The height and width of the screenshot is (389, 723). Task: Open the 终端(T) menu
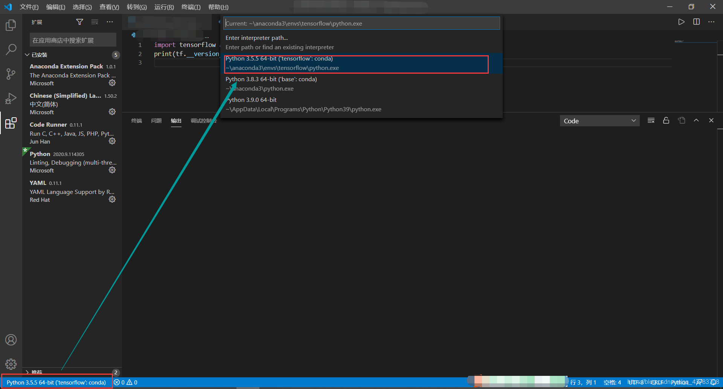click(x=191, y=7)
